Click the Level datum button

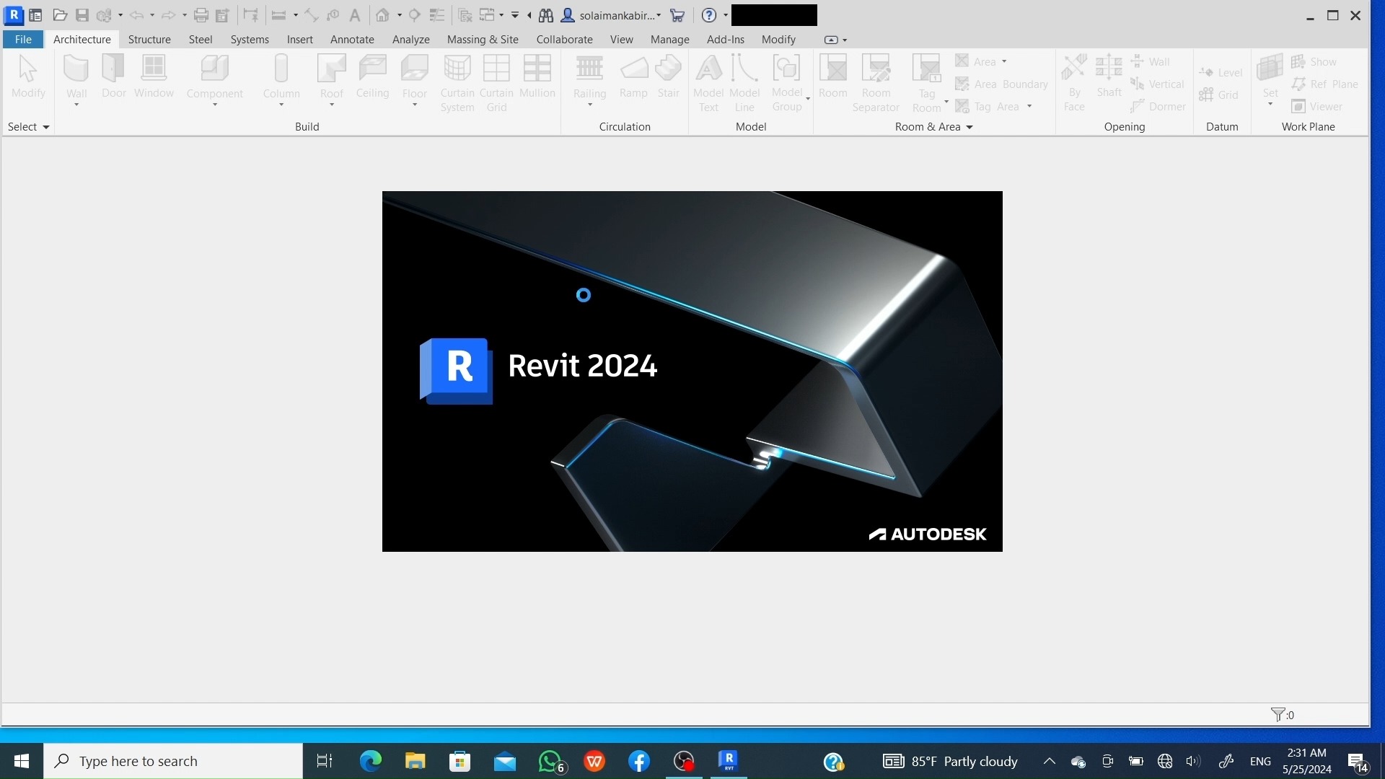[x=1221, y=73]
